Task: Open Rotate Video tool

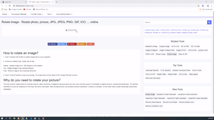Action: click(x=162, y=74)
